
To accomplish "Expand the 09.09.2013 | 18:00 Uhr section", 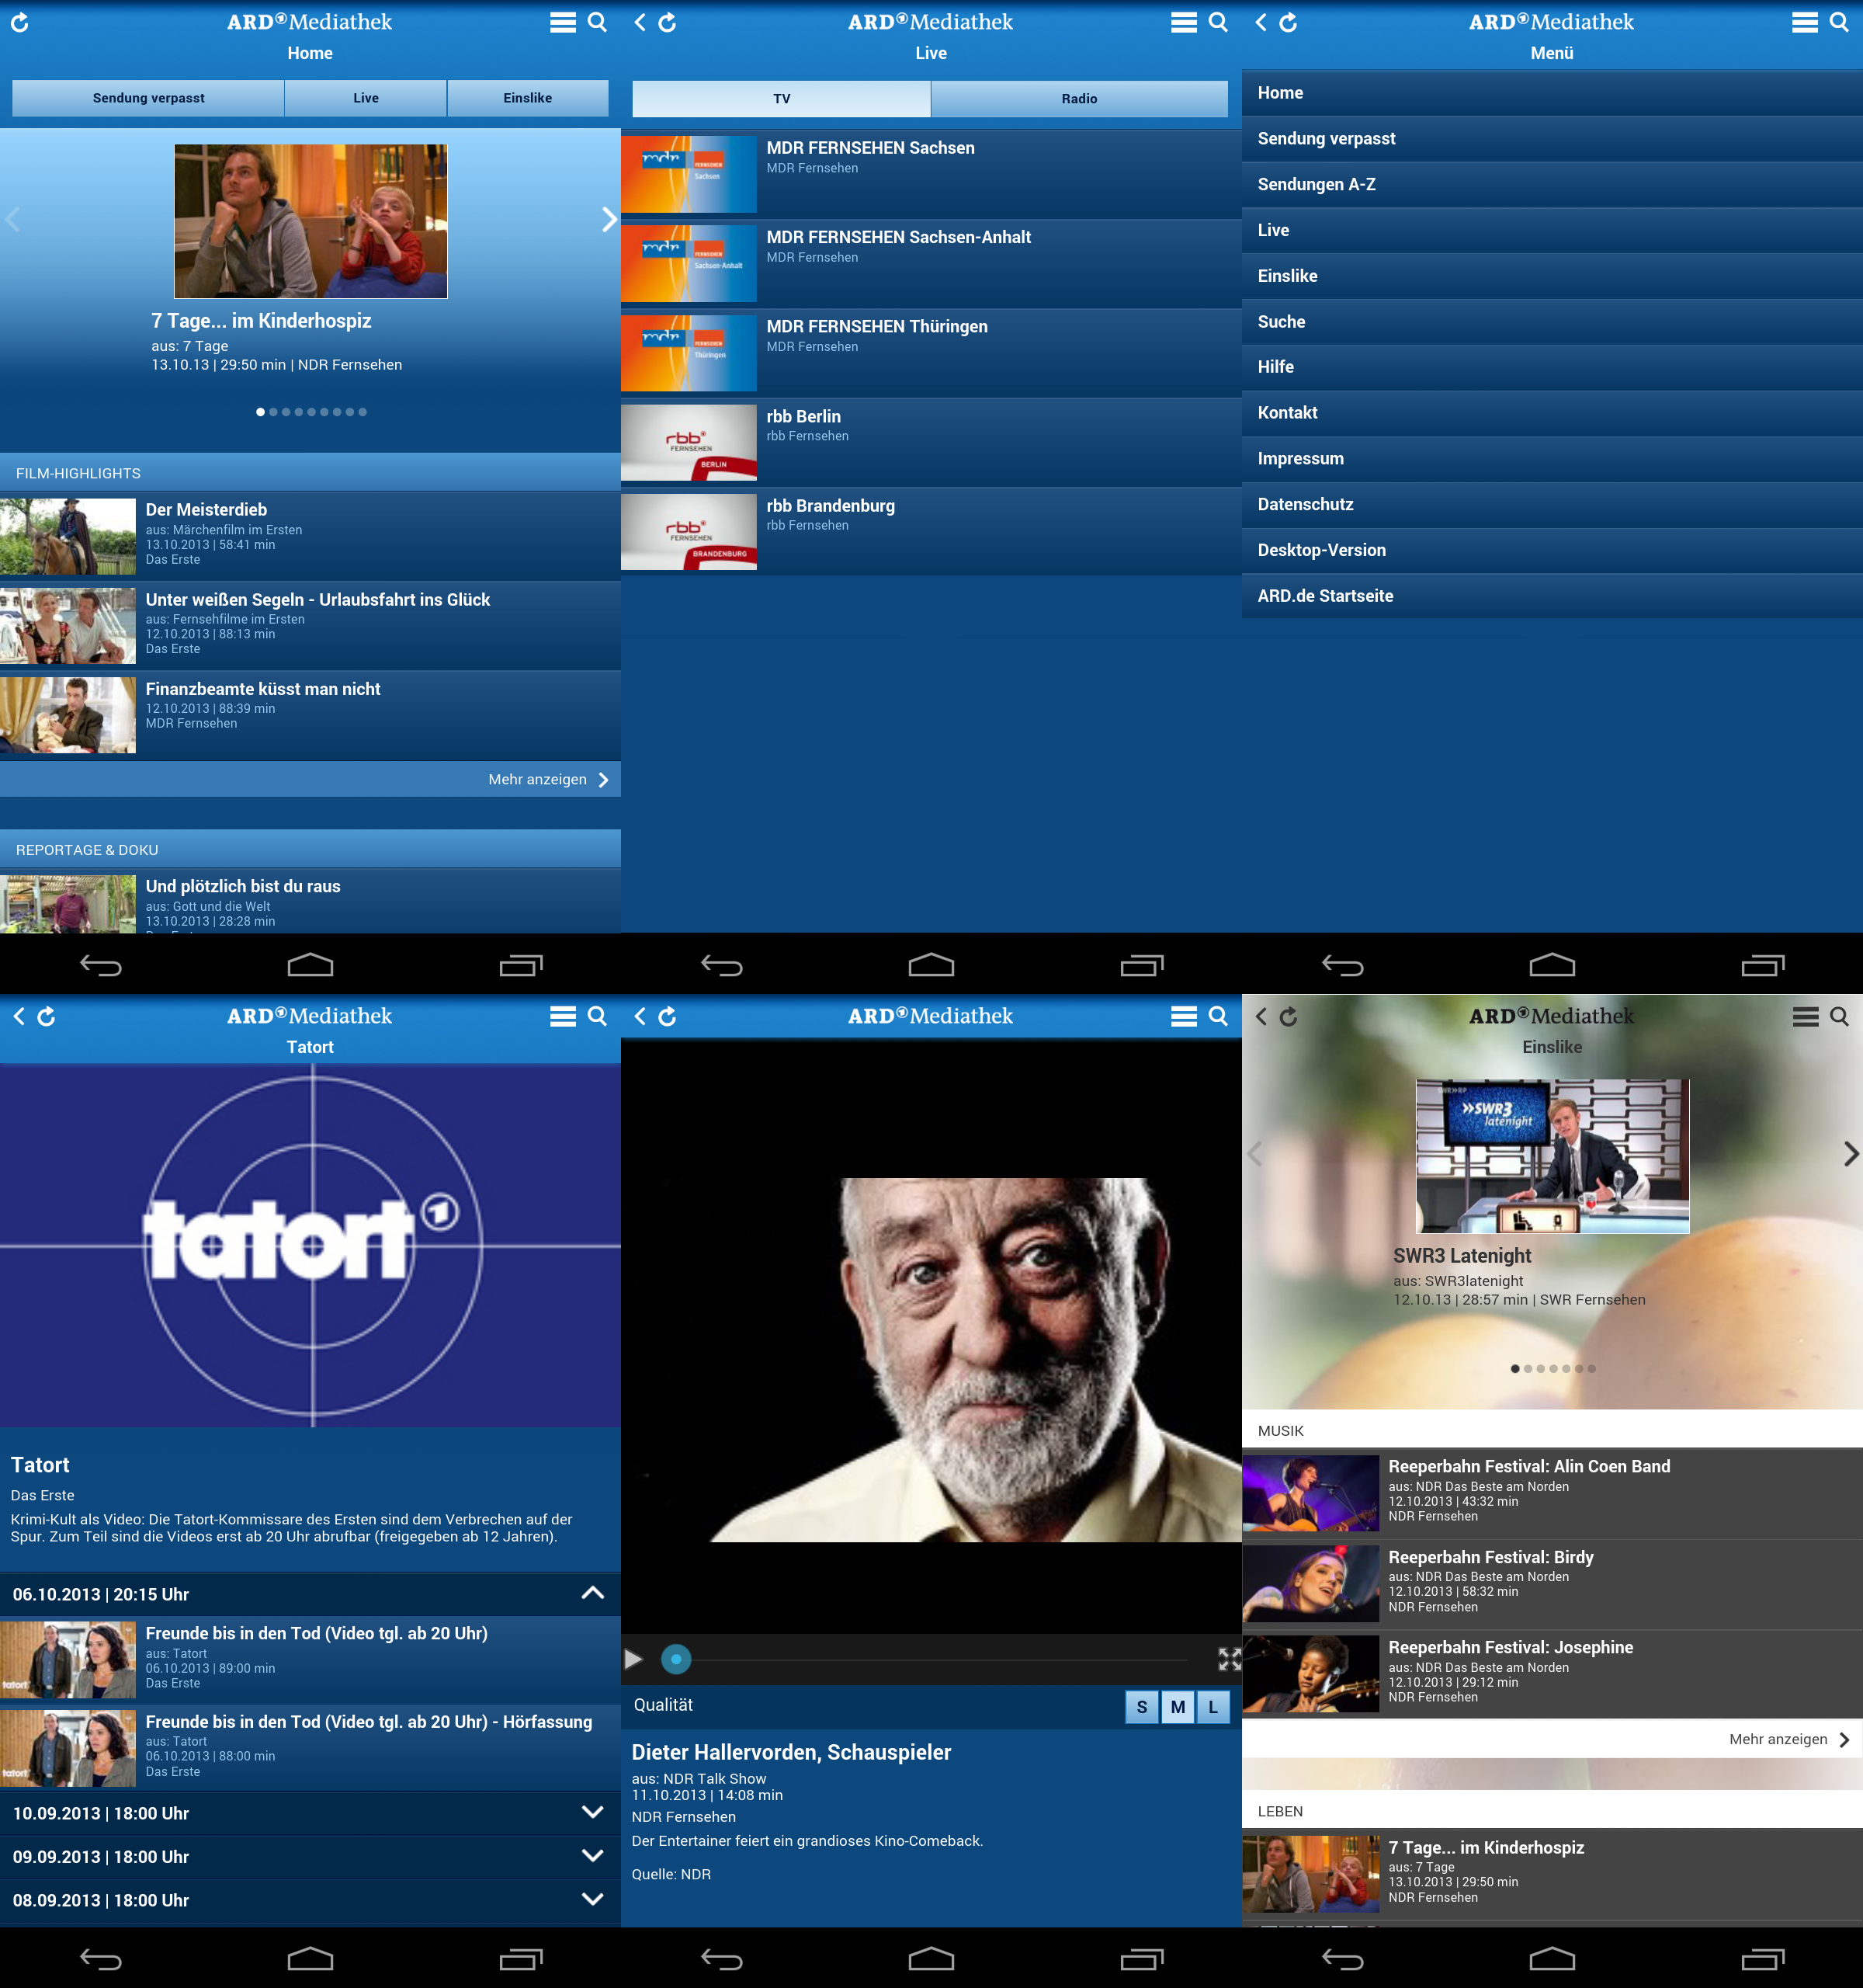I will (310, 1856).
